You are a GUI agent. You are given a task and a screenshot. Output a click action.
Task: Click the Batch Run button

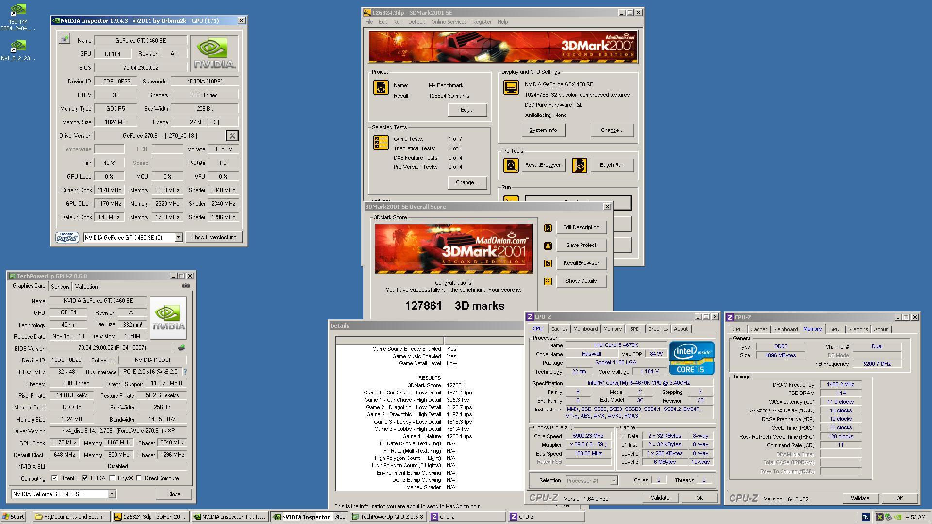[x=612, y=165]
